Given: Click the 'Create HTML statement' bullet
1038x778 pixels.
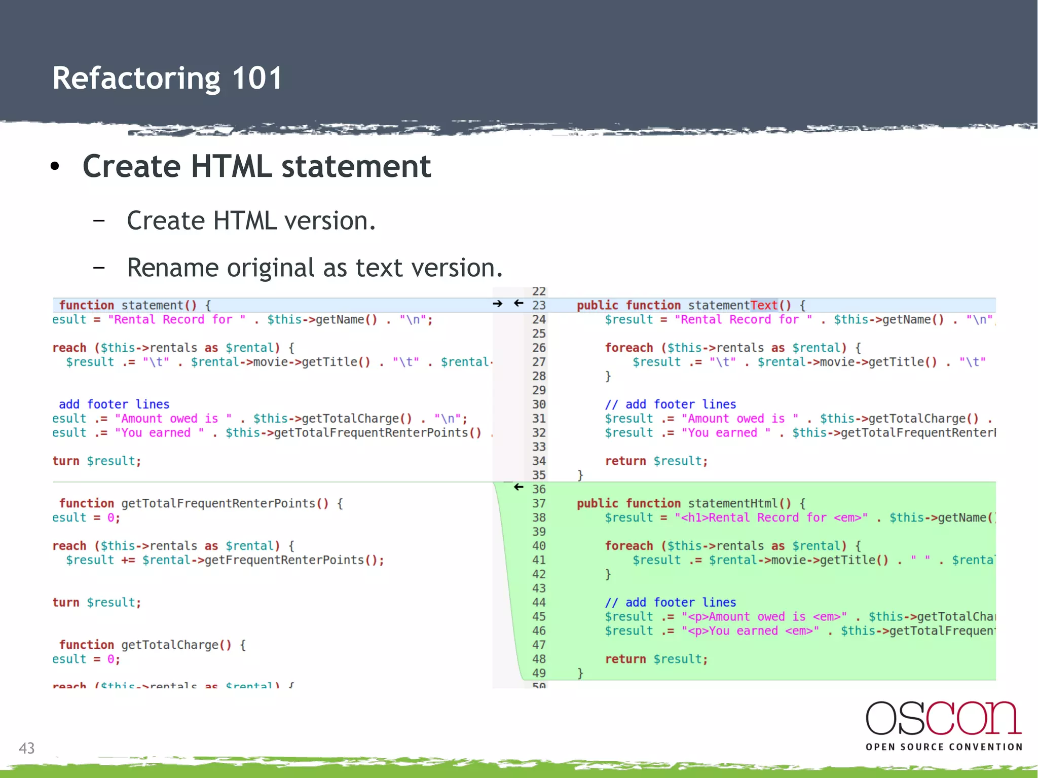Looking at the screenshot, I should point(256,166).
